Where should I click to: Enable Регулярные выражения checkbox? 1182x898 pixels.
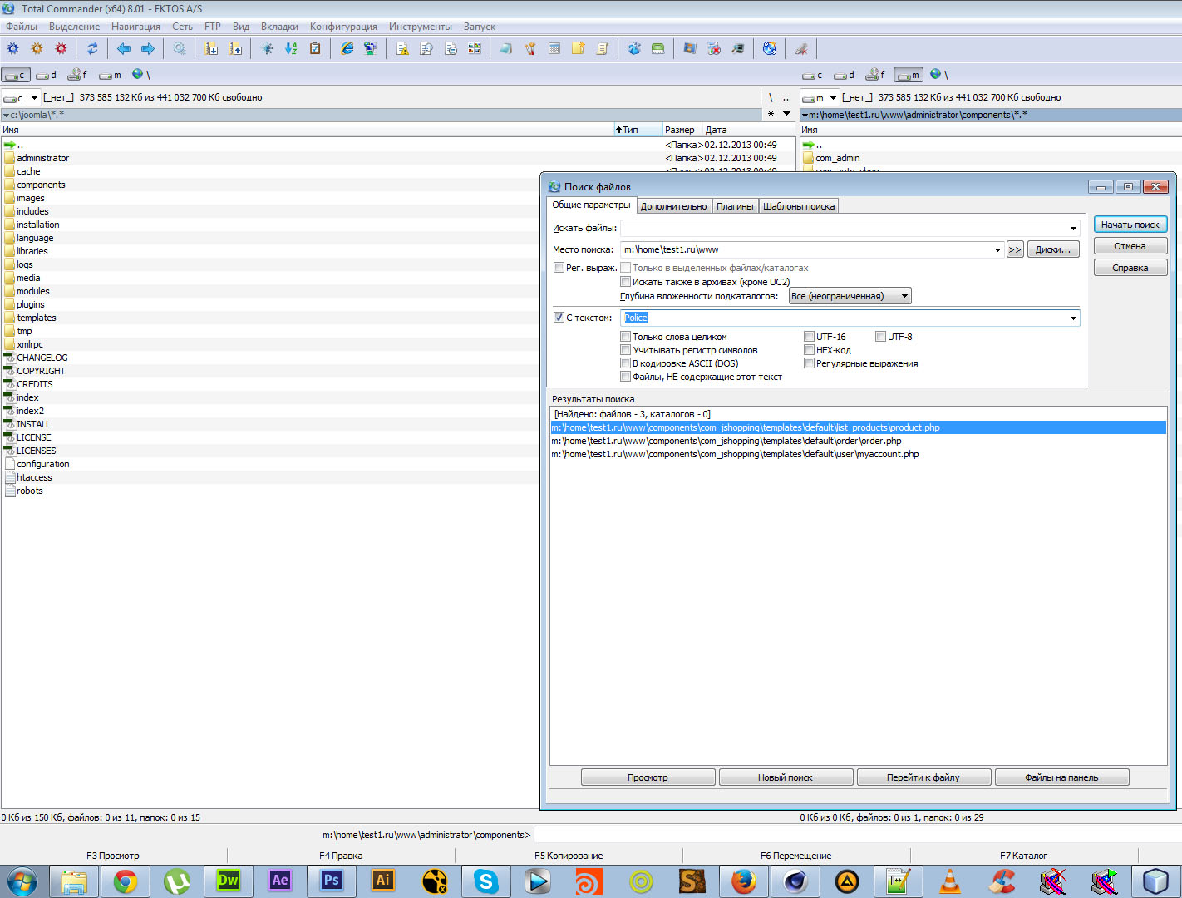pyautogui.click(x=809, y=363)
